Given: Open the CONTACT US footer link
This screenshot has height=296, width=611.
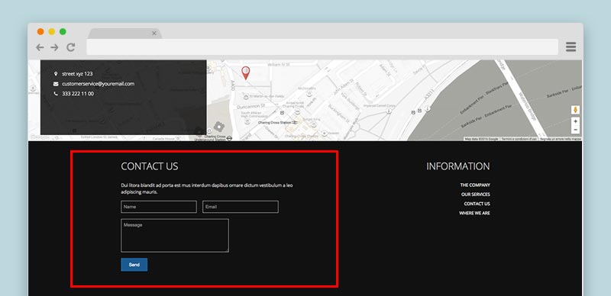Looking at the screenshot, I should (x=477, y=204).
